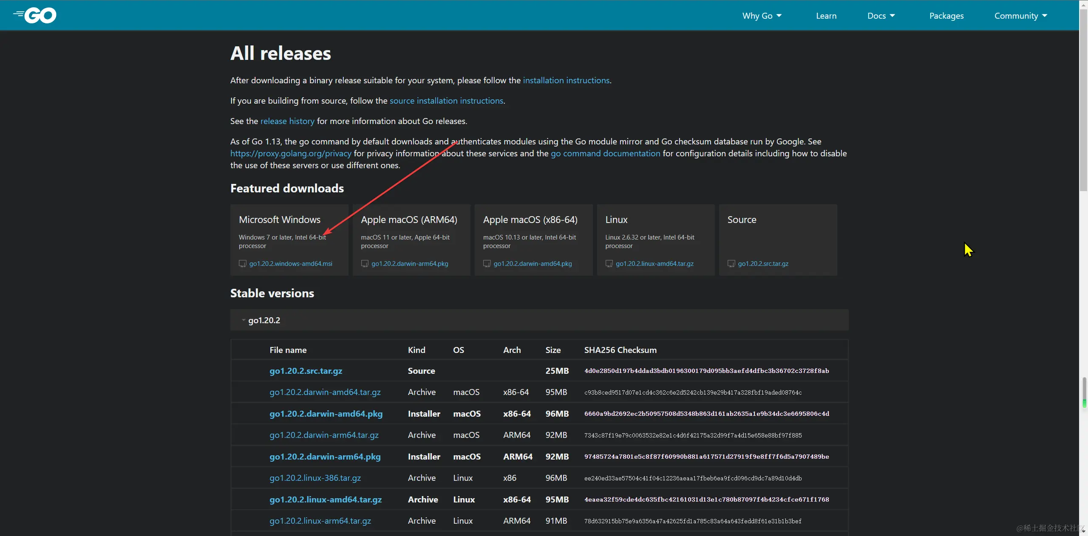Open the installation instructions link
Image resolution: width=1088 pixels, height=536 pixels.
point(566,80)
